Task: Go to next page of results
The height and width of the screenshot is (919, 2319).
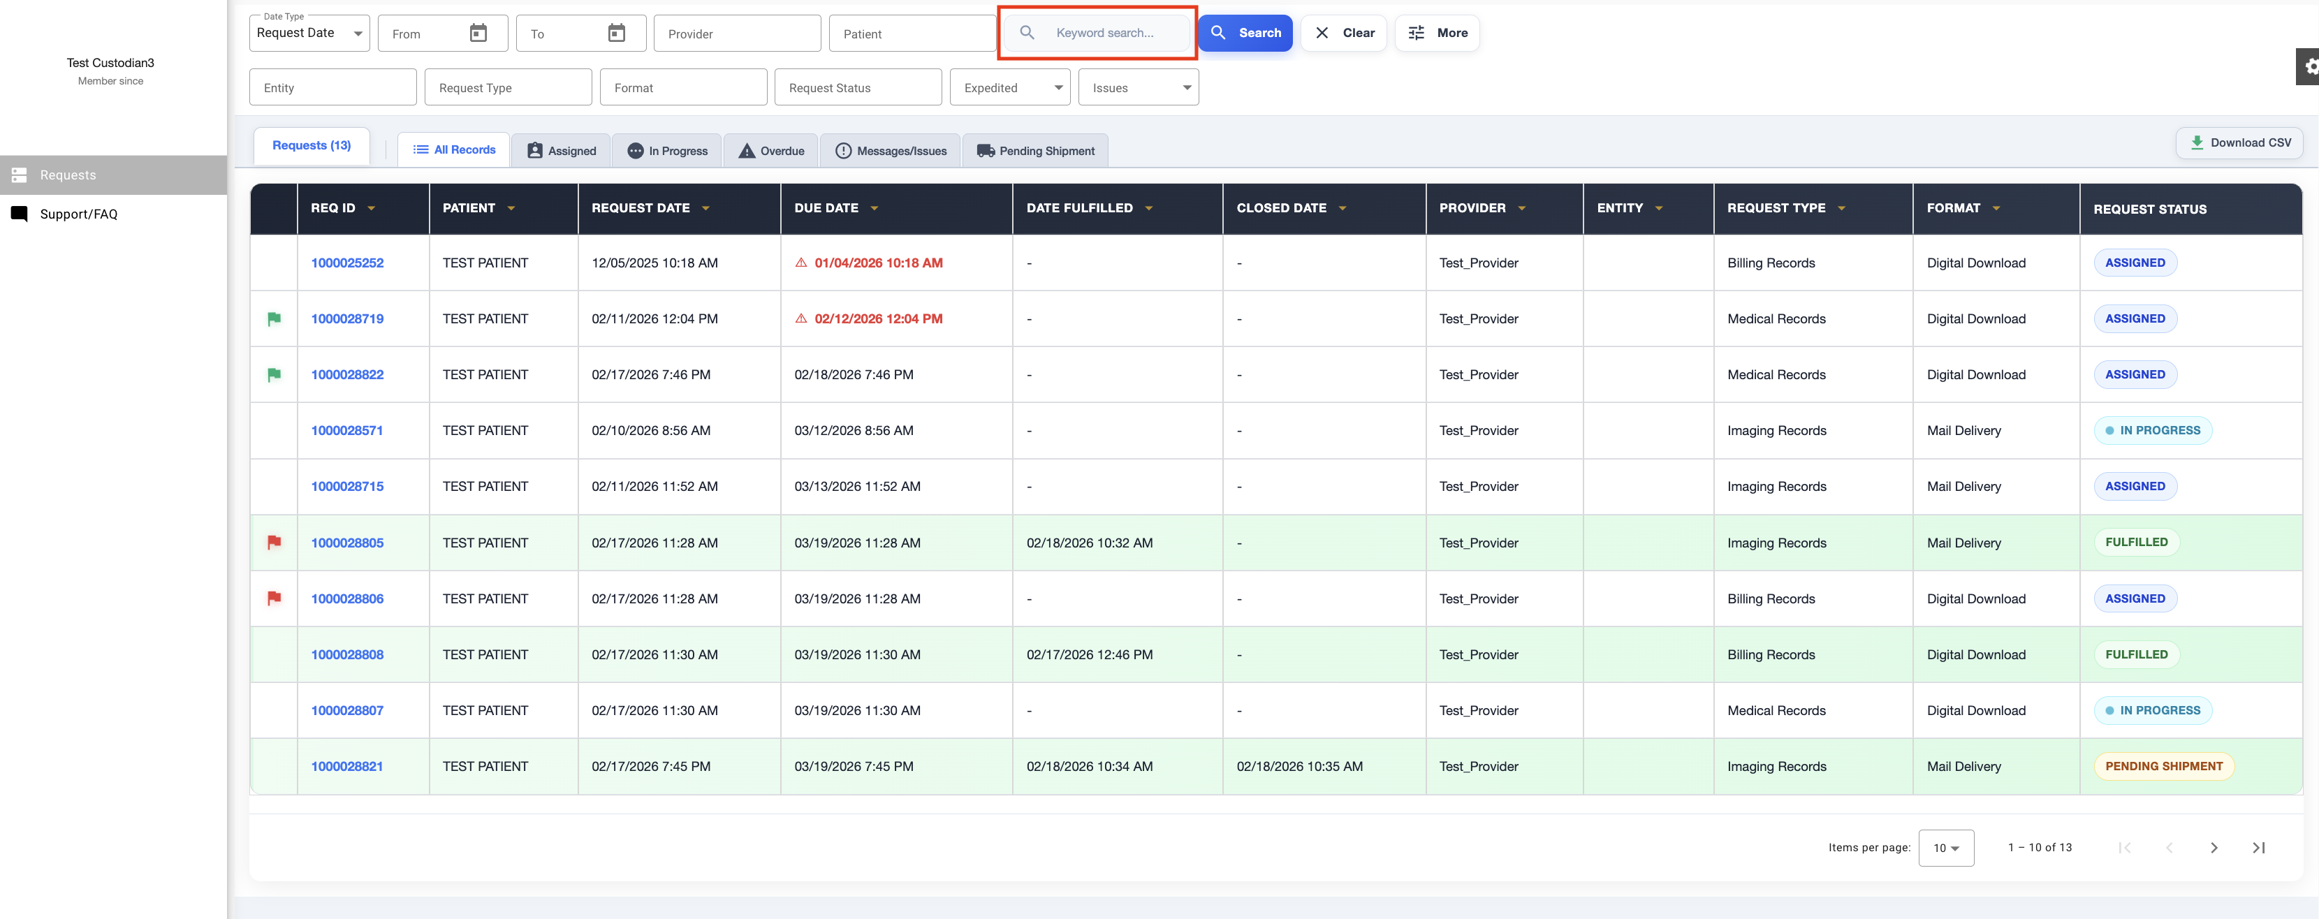Action: click(2214, 848)
